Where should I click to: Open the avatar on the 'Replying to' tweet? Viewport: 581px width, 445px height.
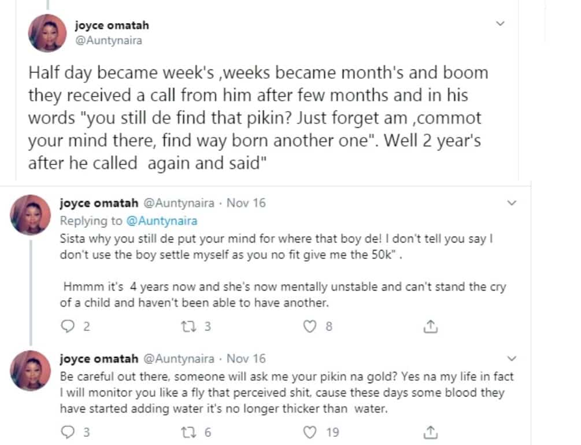(32, 215)
